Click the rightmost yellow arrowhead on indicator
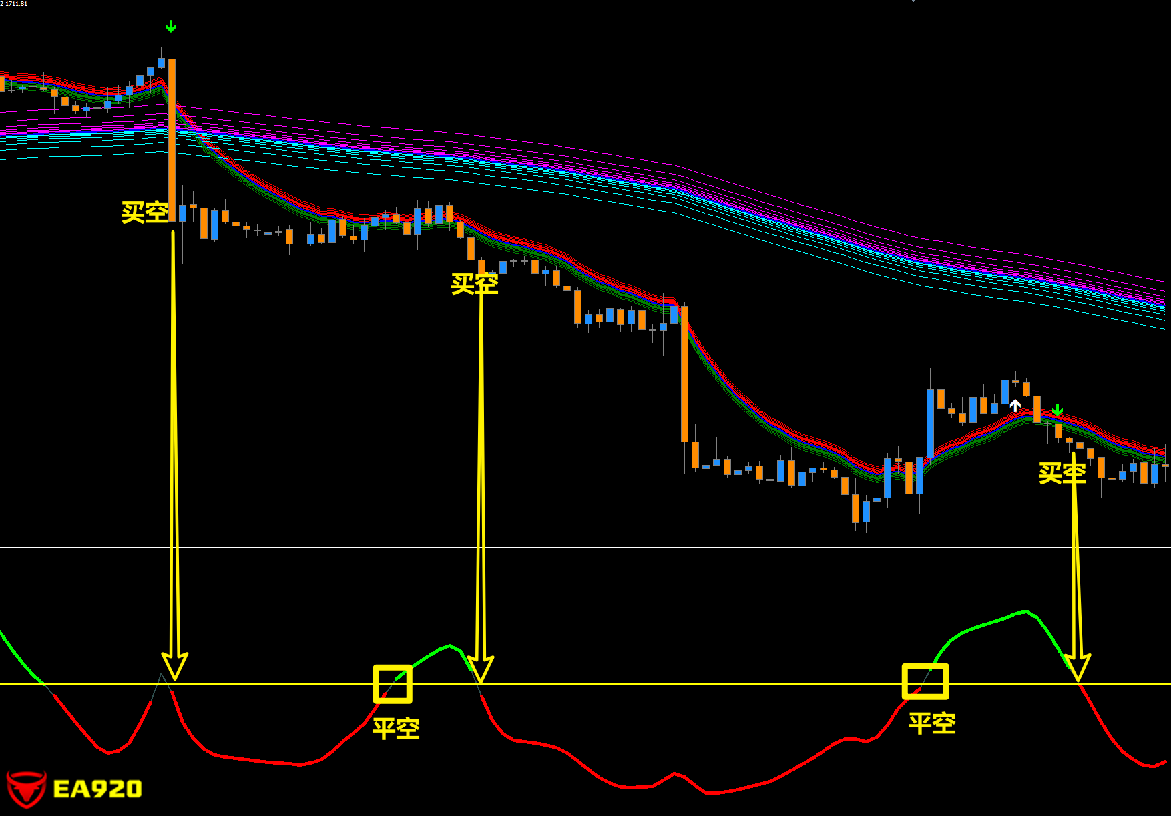 click(1077, 667)
